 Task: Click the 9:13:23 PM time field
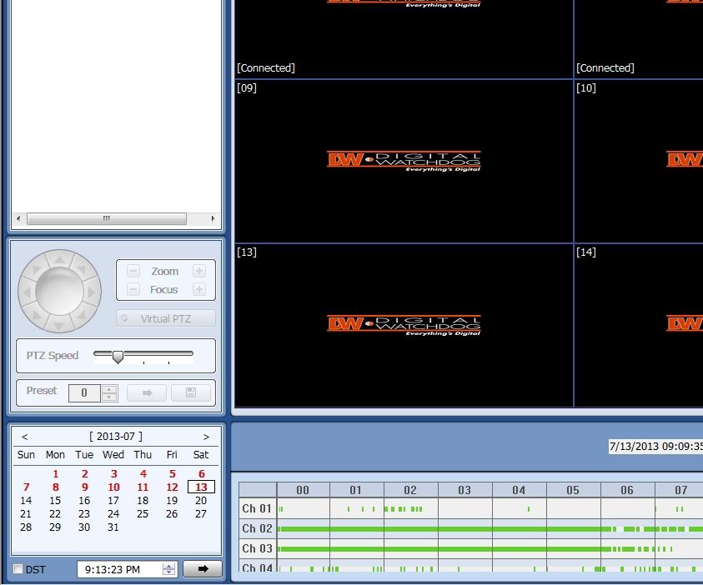[118, 569]
